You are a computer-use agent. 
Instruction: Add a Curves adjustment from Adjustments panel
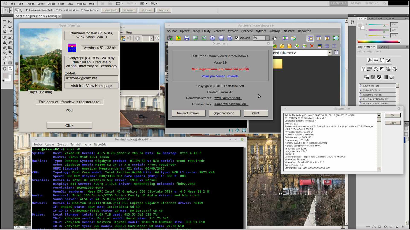coord(382,60)
